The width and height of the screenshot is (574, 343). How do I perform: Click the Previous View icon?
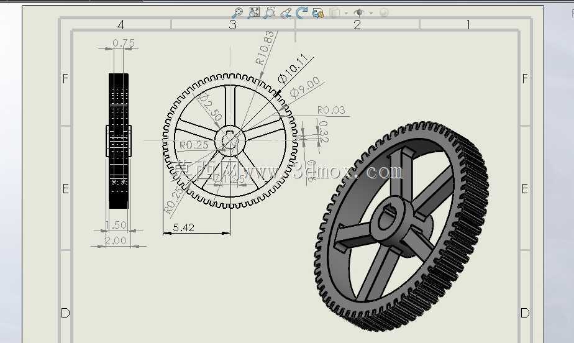286,13
